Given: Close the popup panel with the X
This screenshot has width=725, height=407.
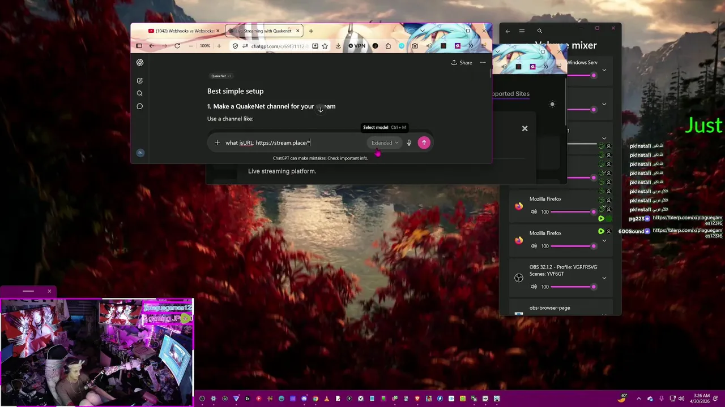Looking at the screenshot, I should pyautogui.click(x=524, y=128).
